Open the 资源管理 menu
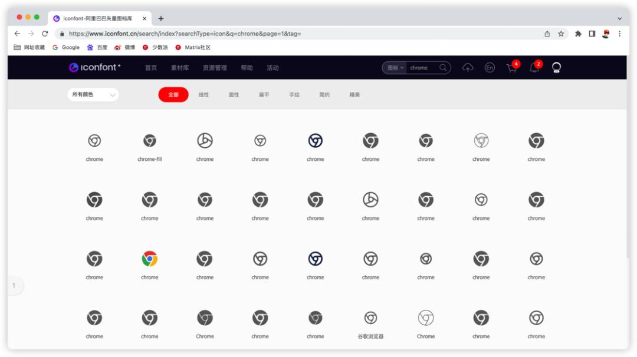Image resolution: width=637 pixels, height=357 pixels. tap(215, 68)
